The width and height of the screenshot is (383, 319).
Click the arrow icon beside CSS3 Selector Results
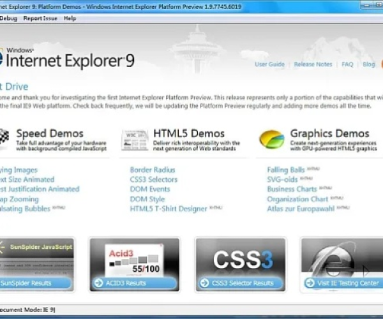pyautogui.click(x=204, y=283)
